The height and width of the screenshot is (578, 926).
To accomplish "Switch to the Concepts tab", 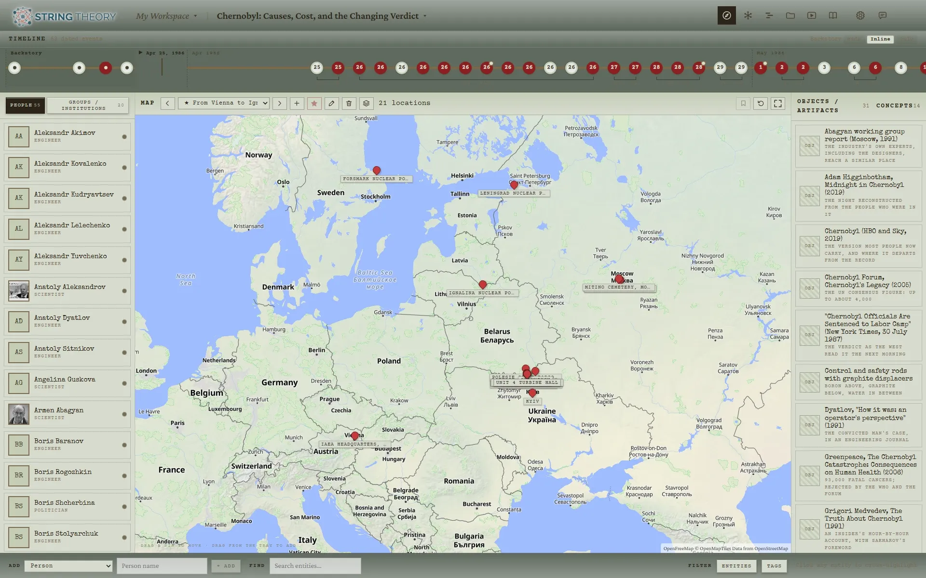I will (898, 105).
